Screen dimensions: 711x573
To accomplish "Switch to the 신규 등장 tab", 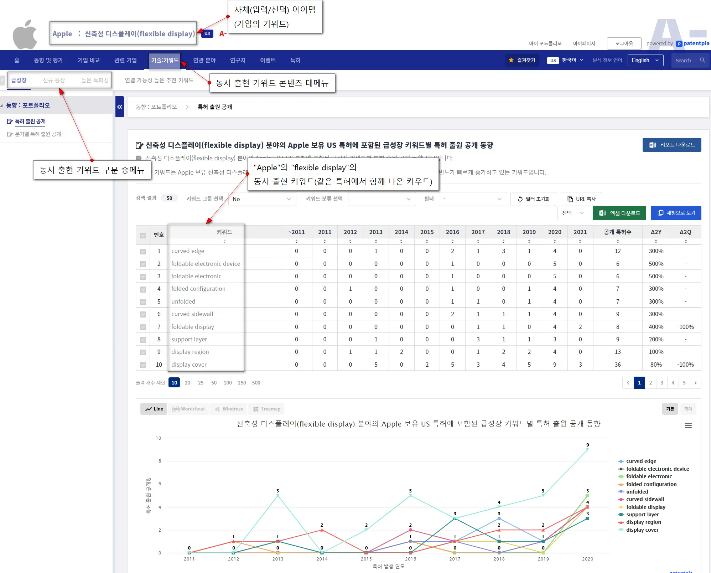I will point(54,80).
